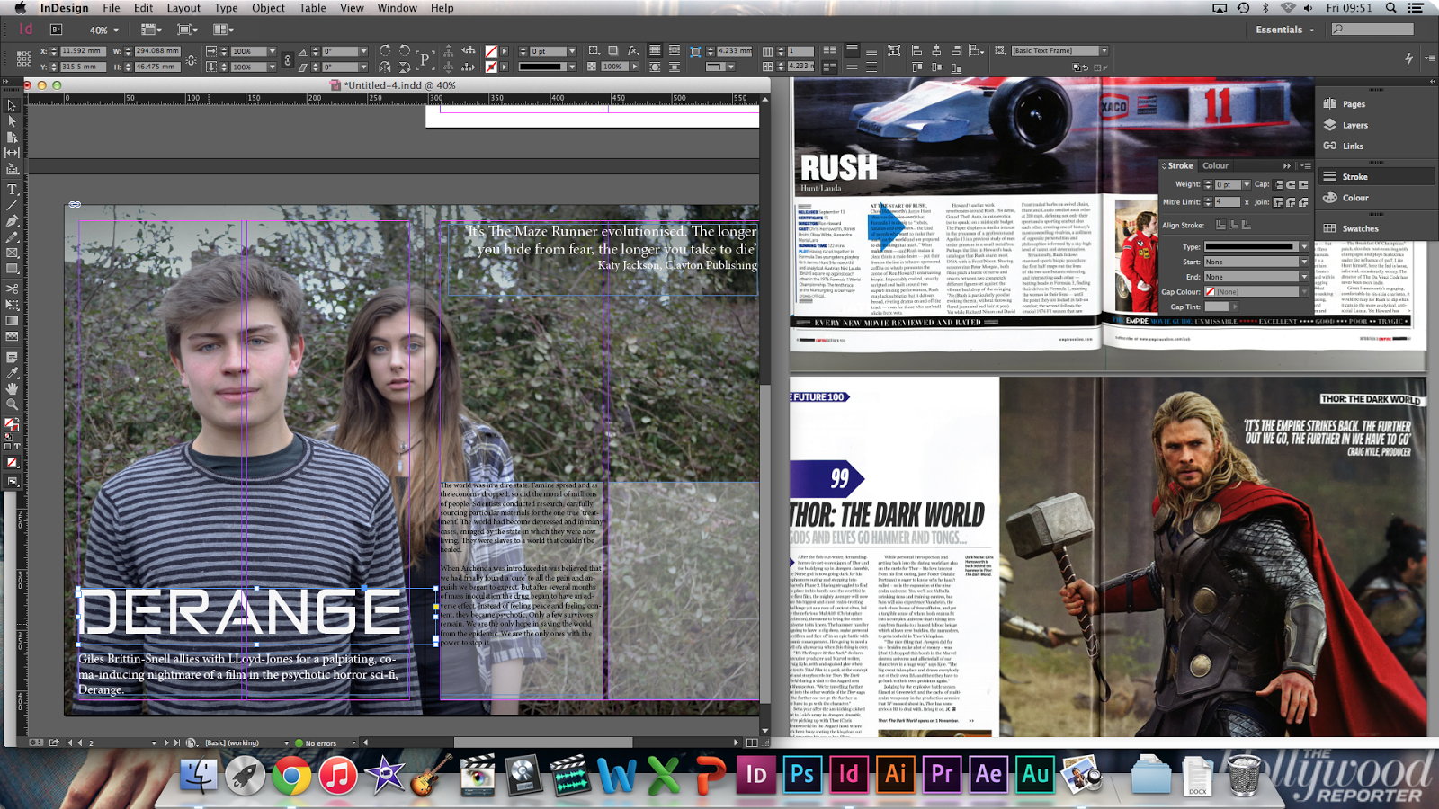Image resolution: width=1439 pixels, height=809 pixels.
Task: Select the Round Cap stroke option
Action: click(1291, 184)
